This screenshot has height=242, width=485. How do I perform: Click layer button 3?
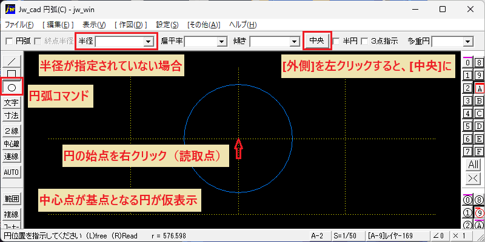pos(468,100)
